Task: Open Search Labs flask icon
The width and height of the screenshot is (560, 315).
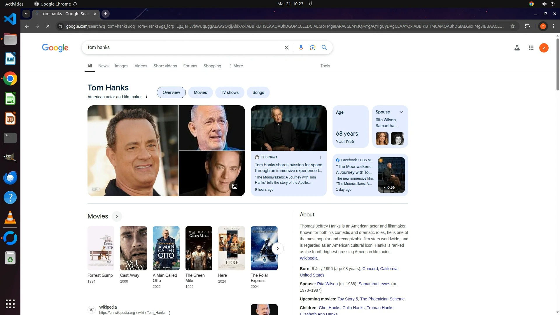Action: [x=517, y=48]
